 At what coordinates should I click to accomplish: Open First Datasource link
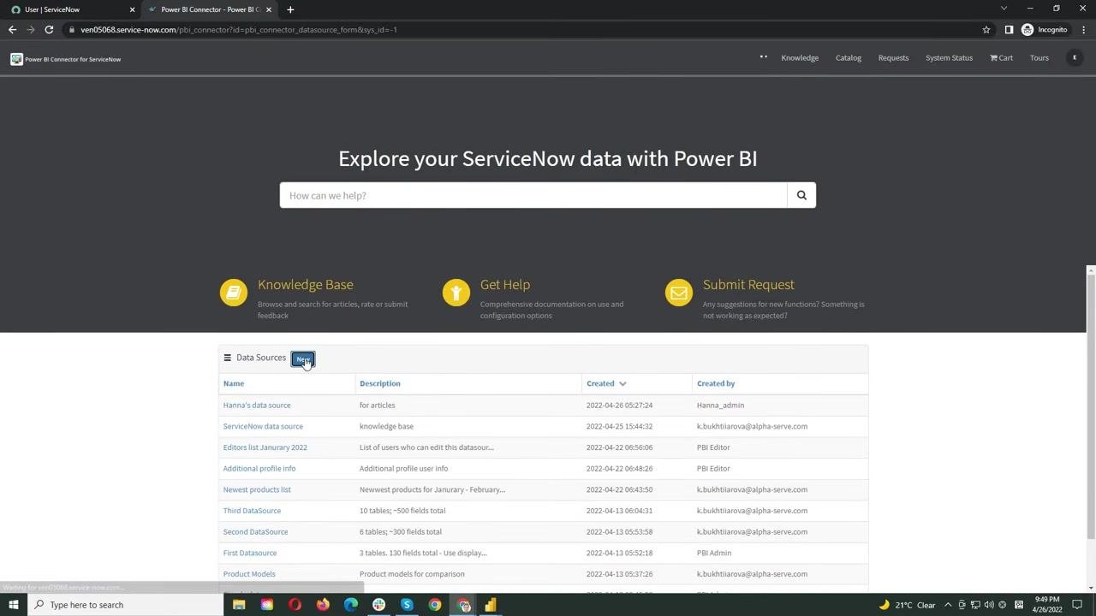tap(250, 553)
